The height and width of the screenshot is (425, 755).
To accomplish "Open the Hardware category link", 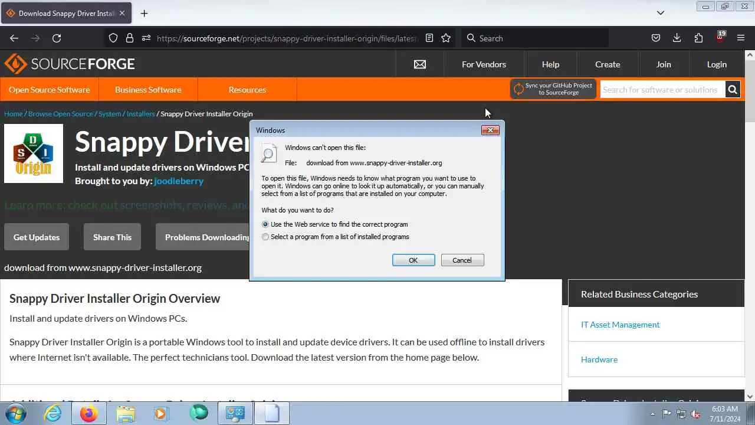I will pyautogui.click(x=599, y=359).
